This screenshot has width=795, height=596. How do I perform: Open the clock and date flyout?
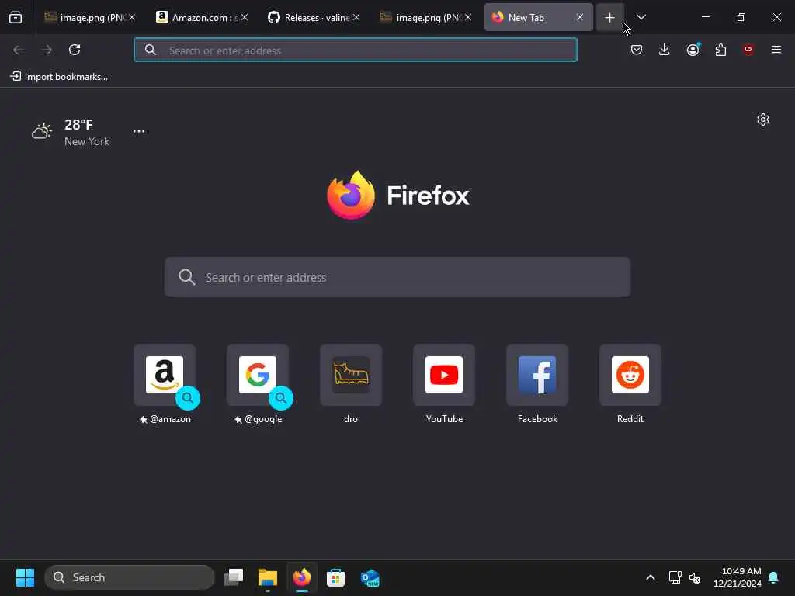(738, 577)
